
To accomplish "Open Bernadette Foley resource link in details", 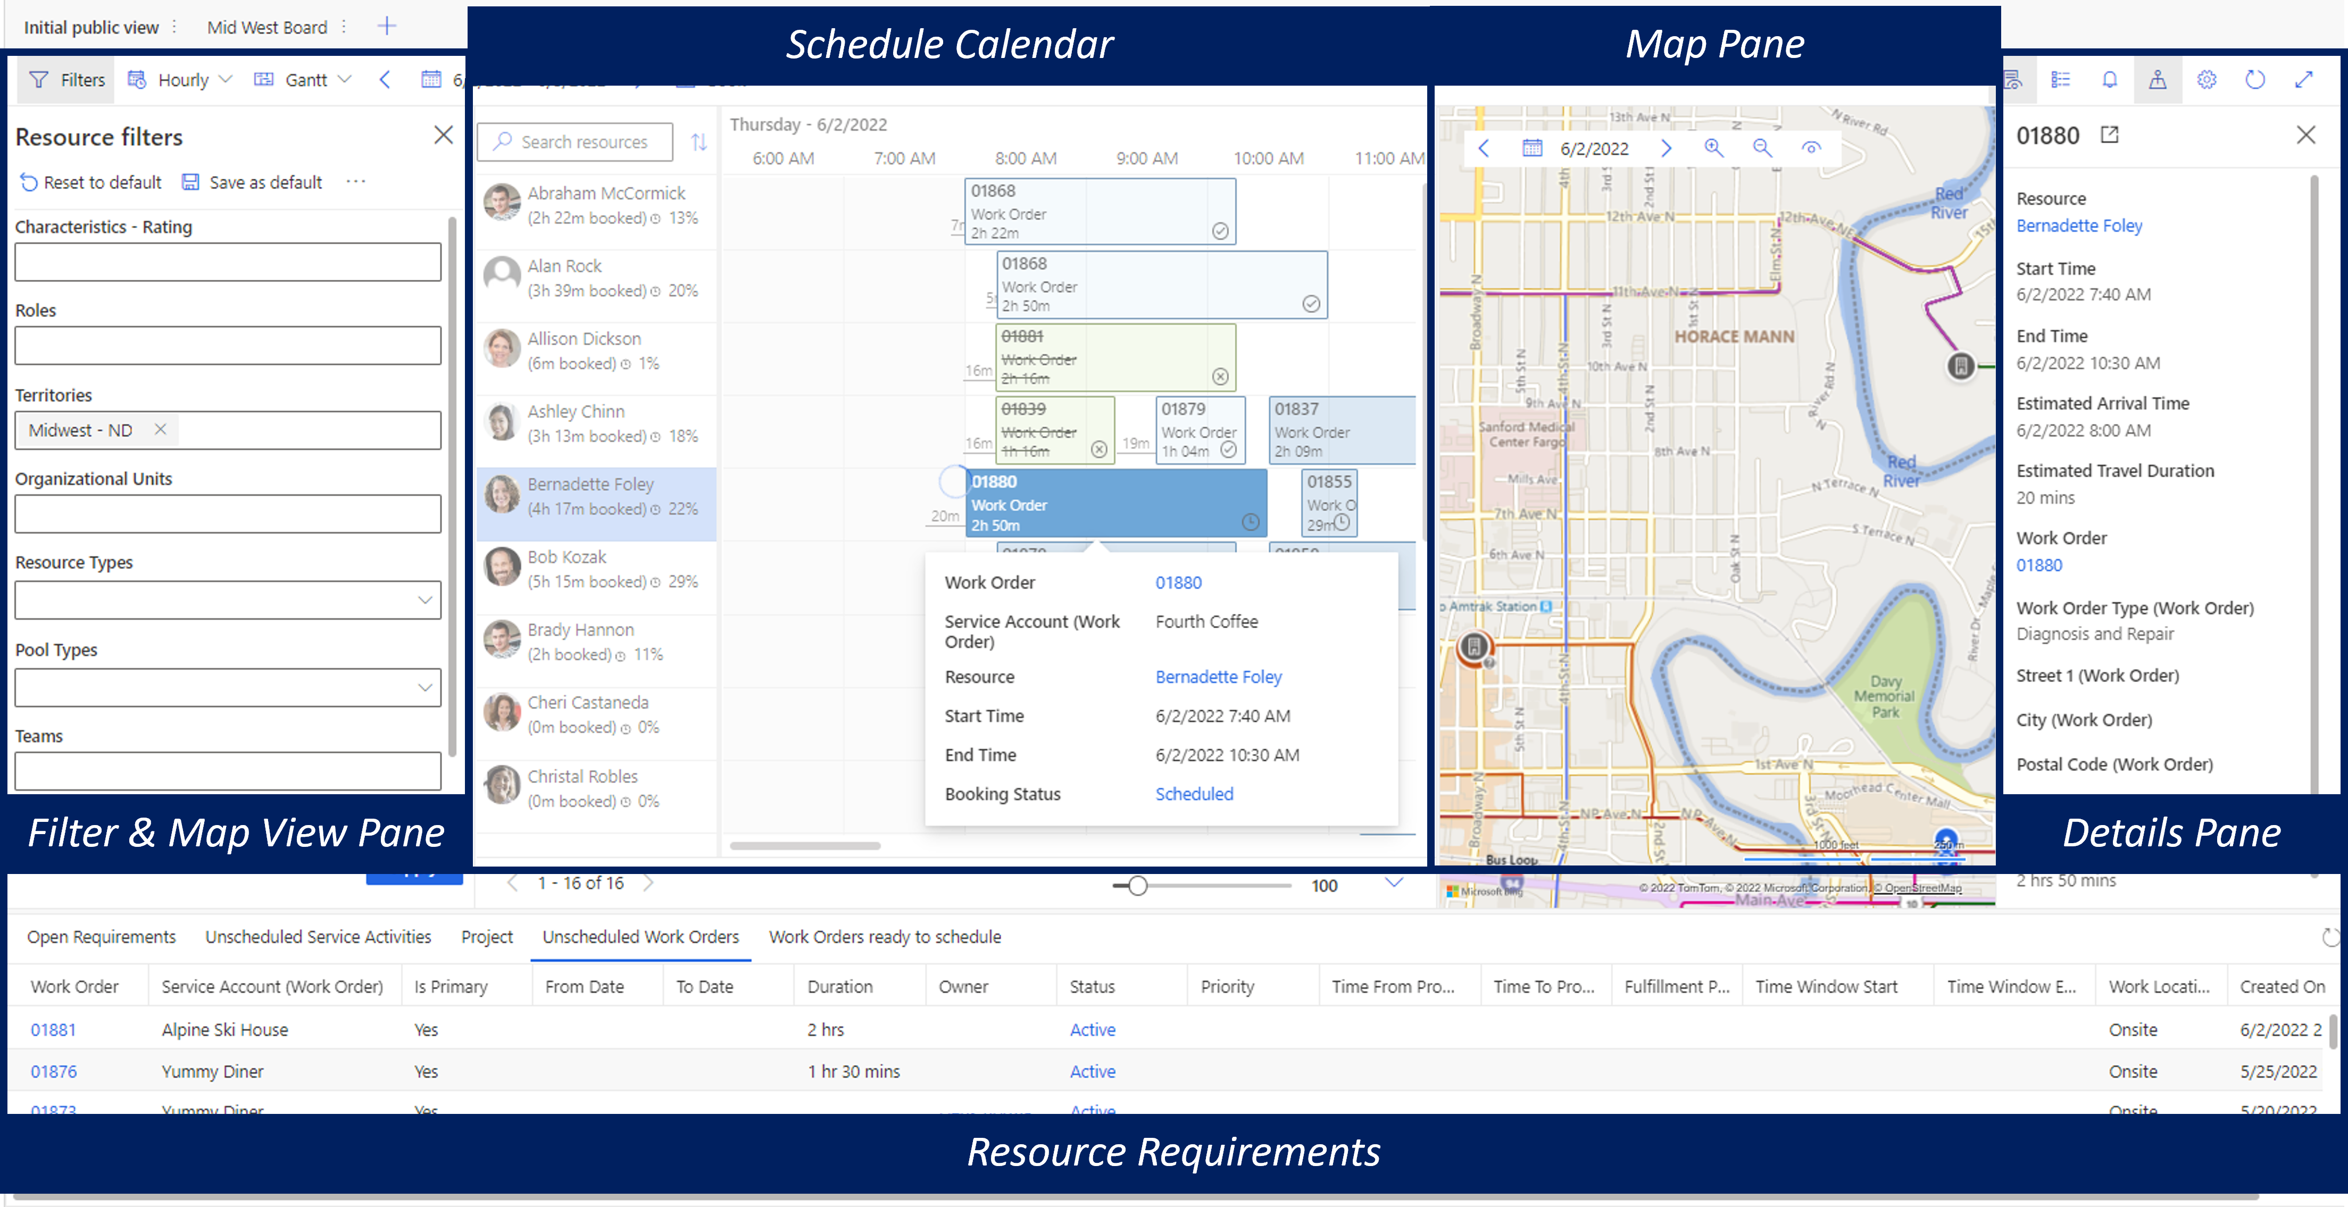I will pyautogui.click(x=2078, y=225).
